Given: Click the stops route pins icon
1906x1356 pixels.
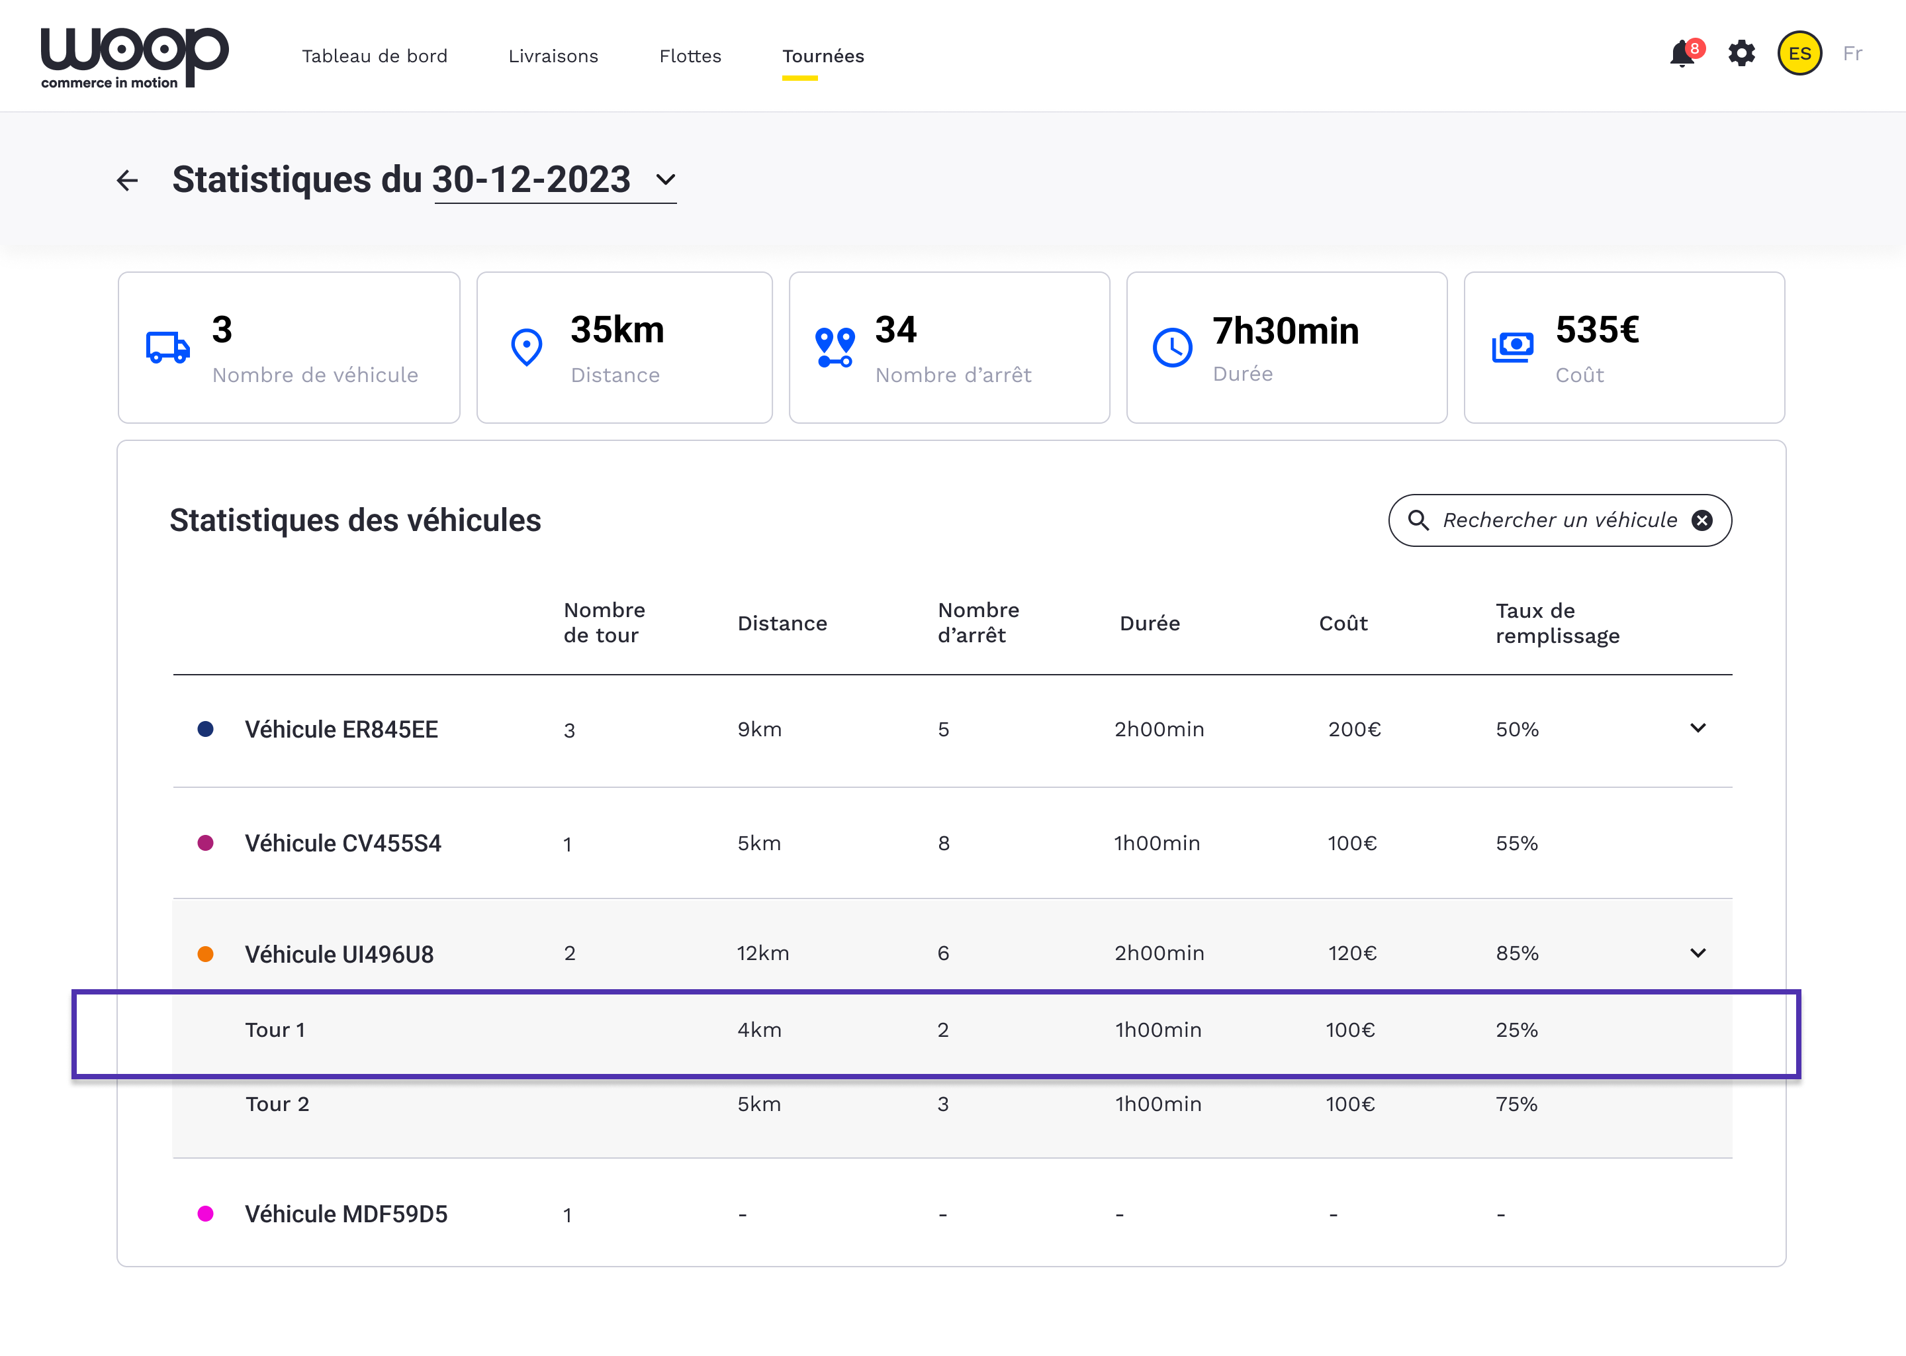Looking at the screenshot, I should 835,348.
